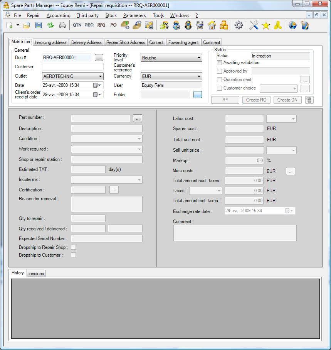Image resolution: width=331 pixels, height=350 pixels.
Task: Click the open folder toolbar icon
Action: point(27,25)
